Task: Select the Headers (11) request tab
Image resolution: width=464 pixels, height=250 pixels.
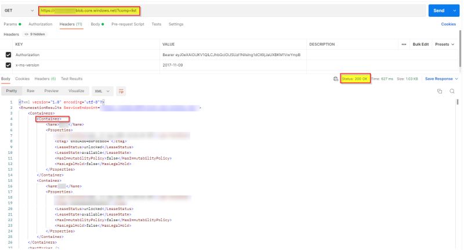Action: point(71,24)
